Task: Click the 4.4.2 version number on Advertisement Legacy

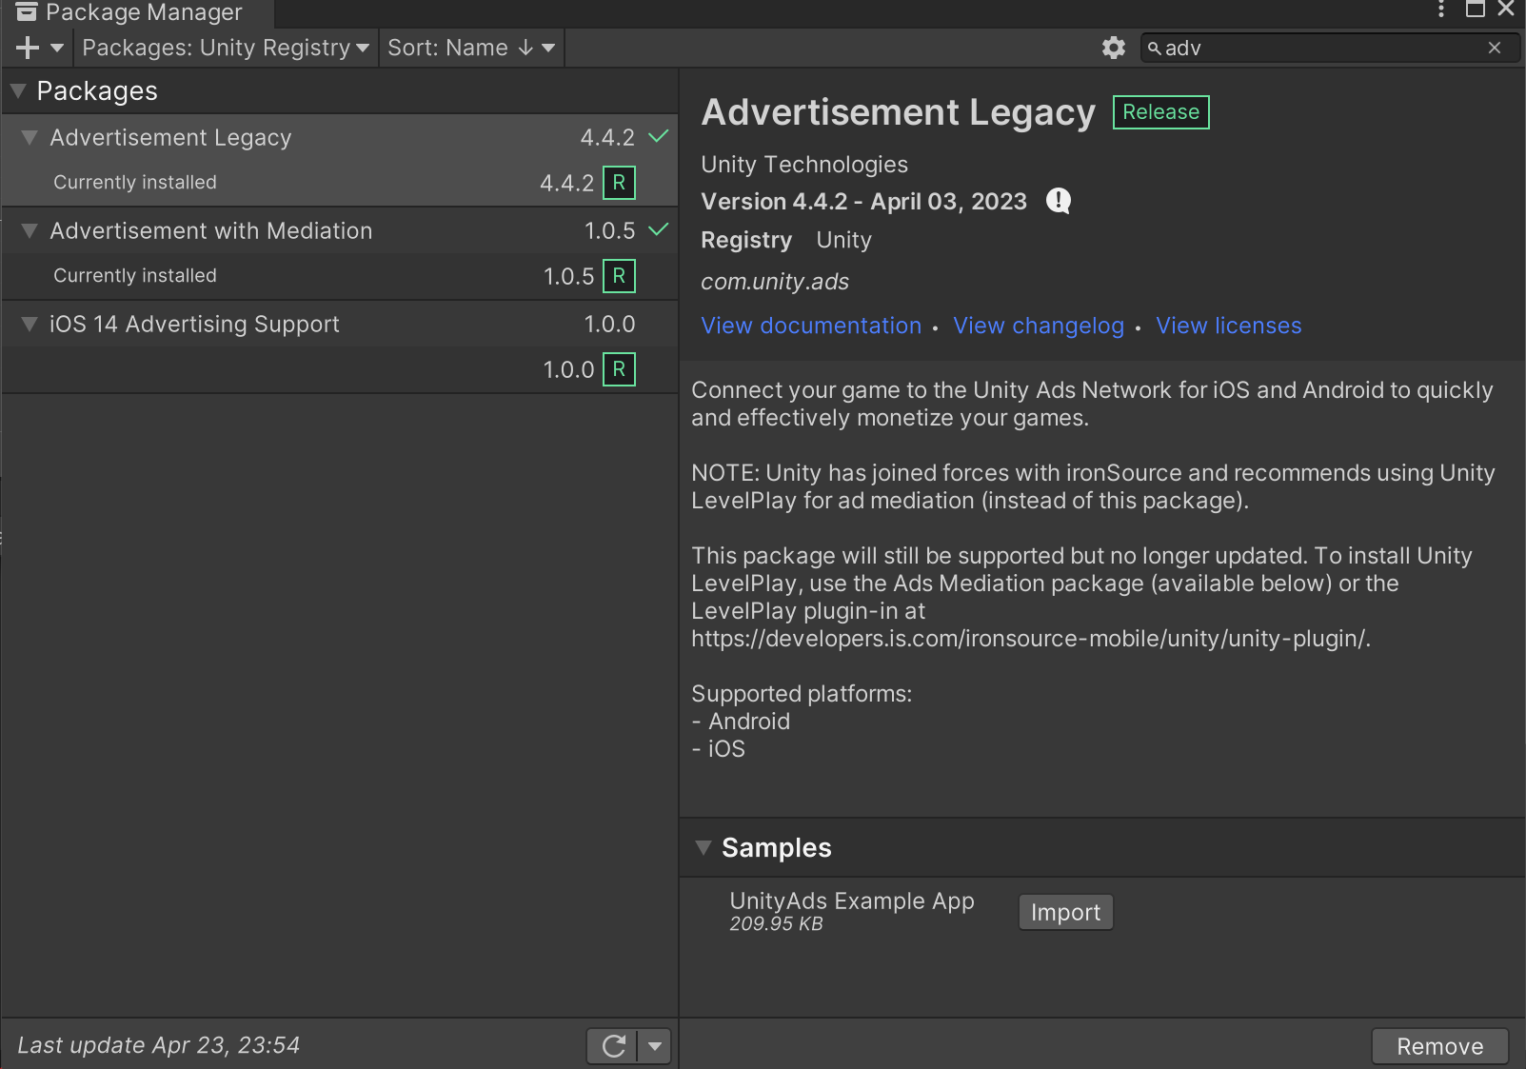Action: click(x=607, y=137)
